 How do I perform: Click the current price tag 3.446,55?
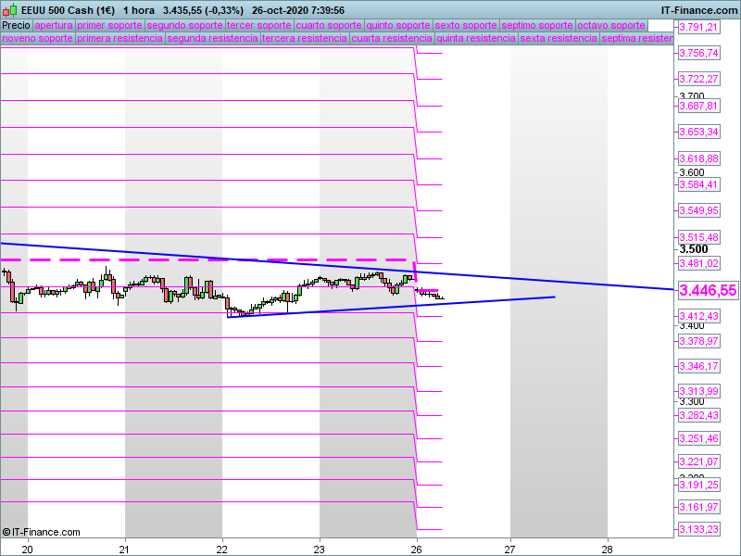tap(708, 291)
